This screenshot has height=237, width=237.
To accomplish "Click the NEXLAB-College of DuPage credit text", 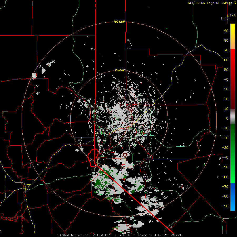I will 210,3.
